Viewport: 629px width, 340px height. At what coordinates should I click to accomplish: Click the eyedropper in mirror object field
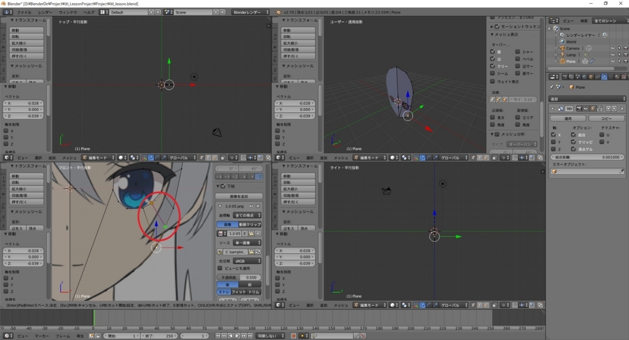pyautogui.click(x=622, y=171)
